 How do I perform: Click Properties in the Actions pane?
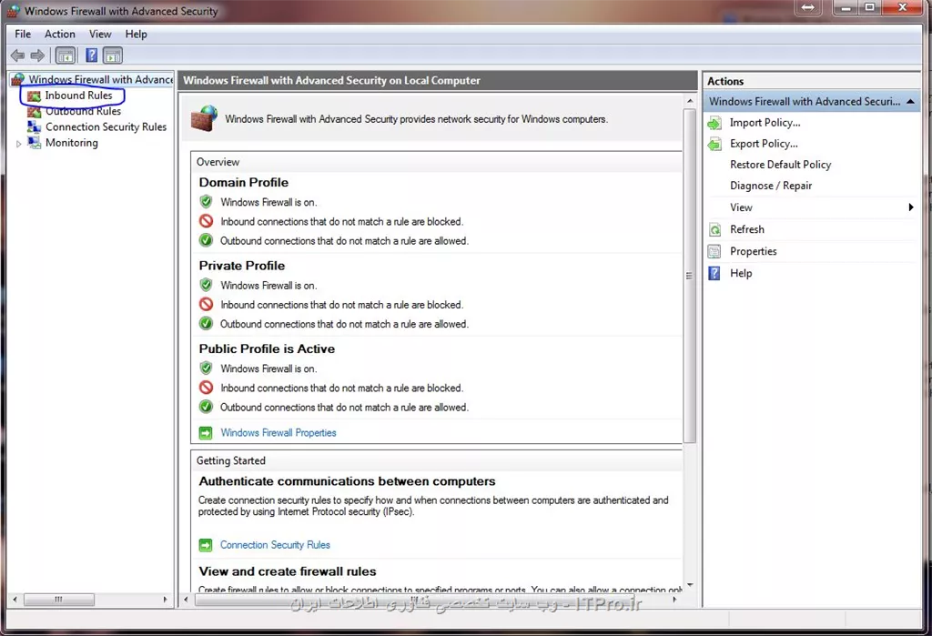(x=753, y=251)
